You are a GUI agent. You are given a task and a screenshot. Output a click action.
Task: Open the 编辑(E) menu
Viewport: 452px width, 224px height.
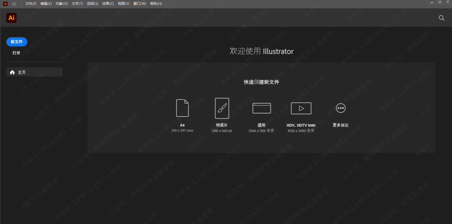point(46,4)
